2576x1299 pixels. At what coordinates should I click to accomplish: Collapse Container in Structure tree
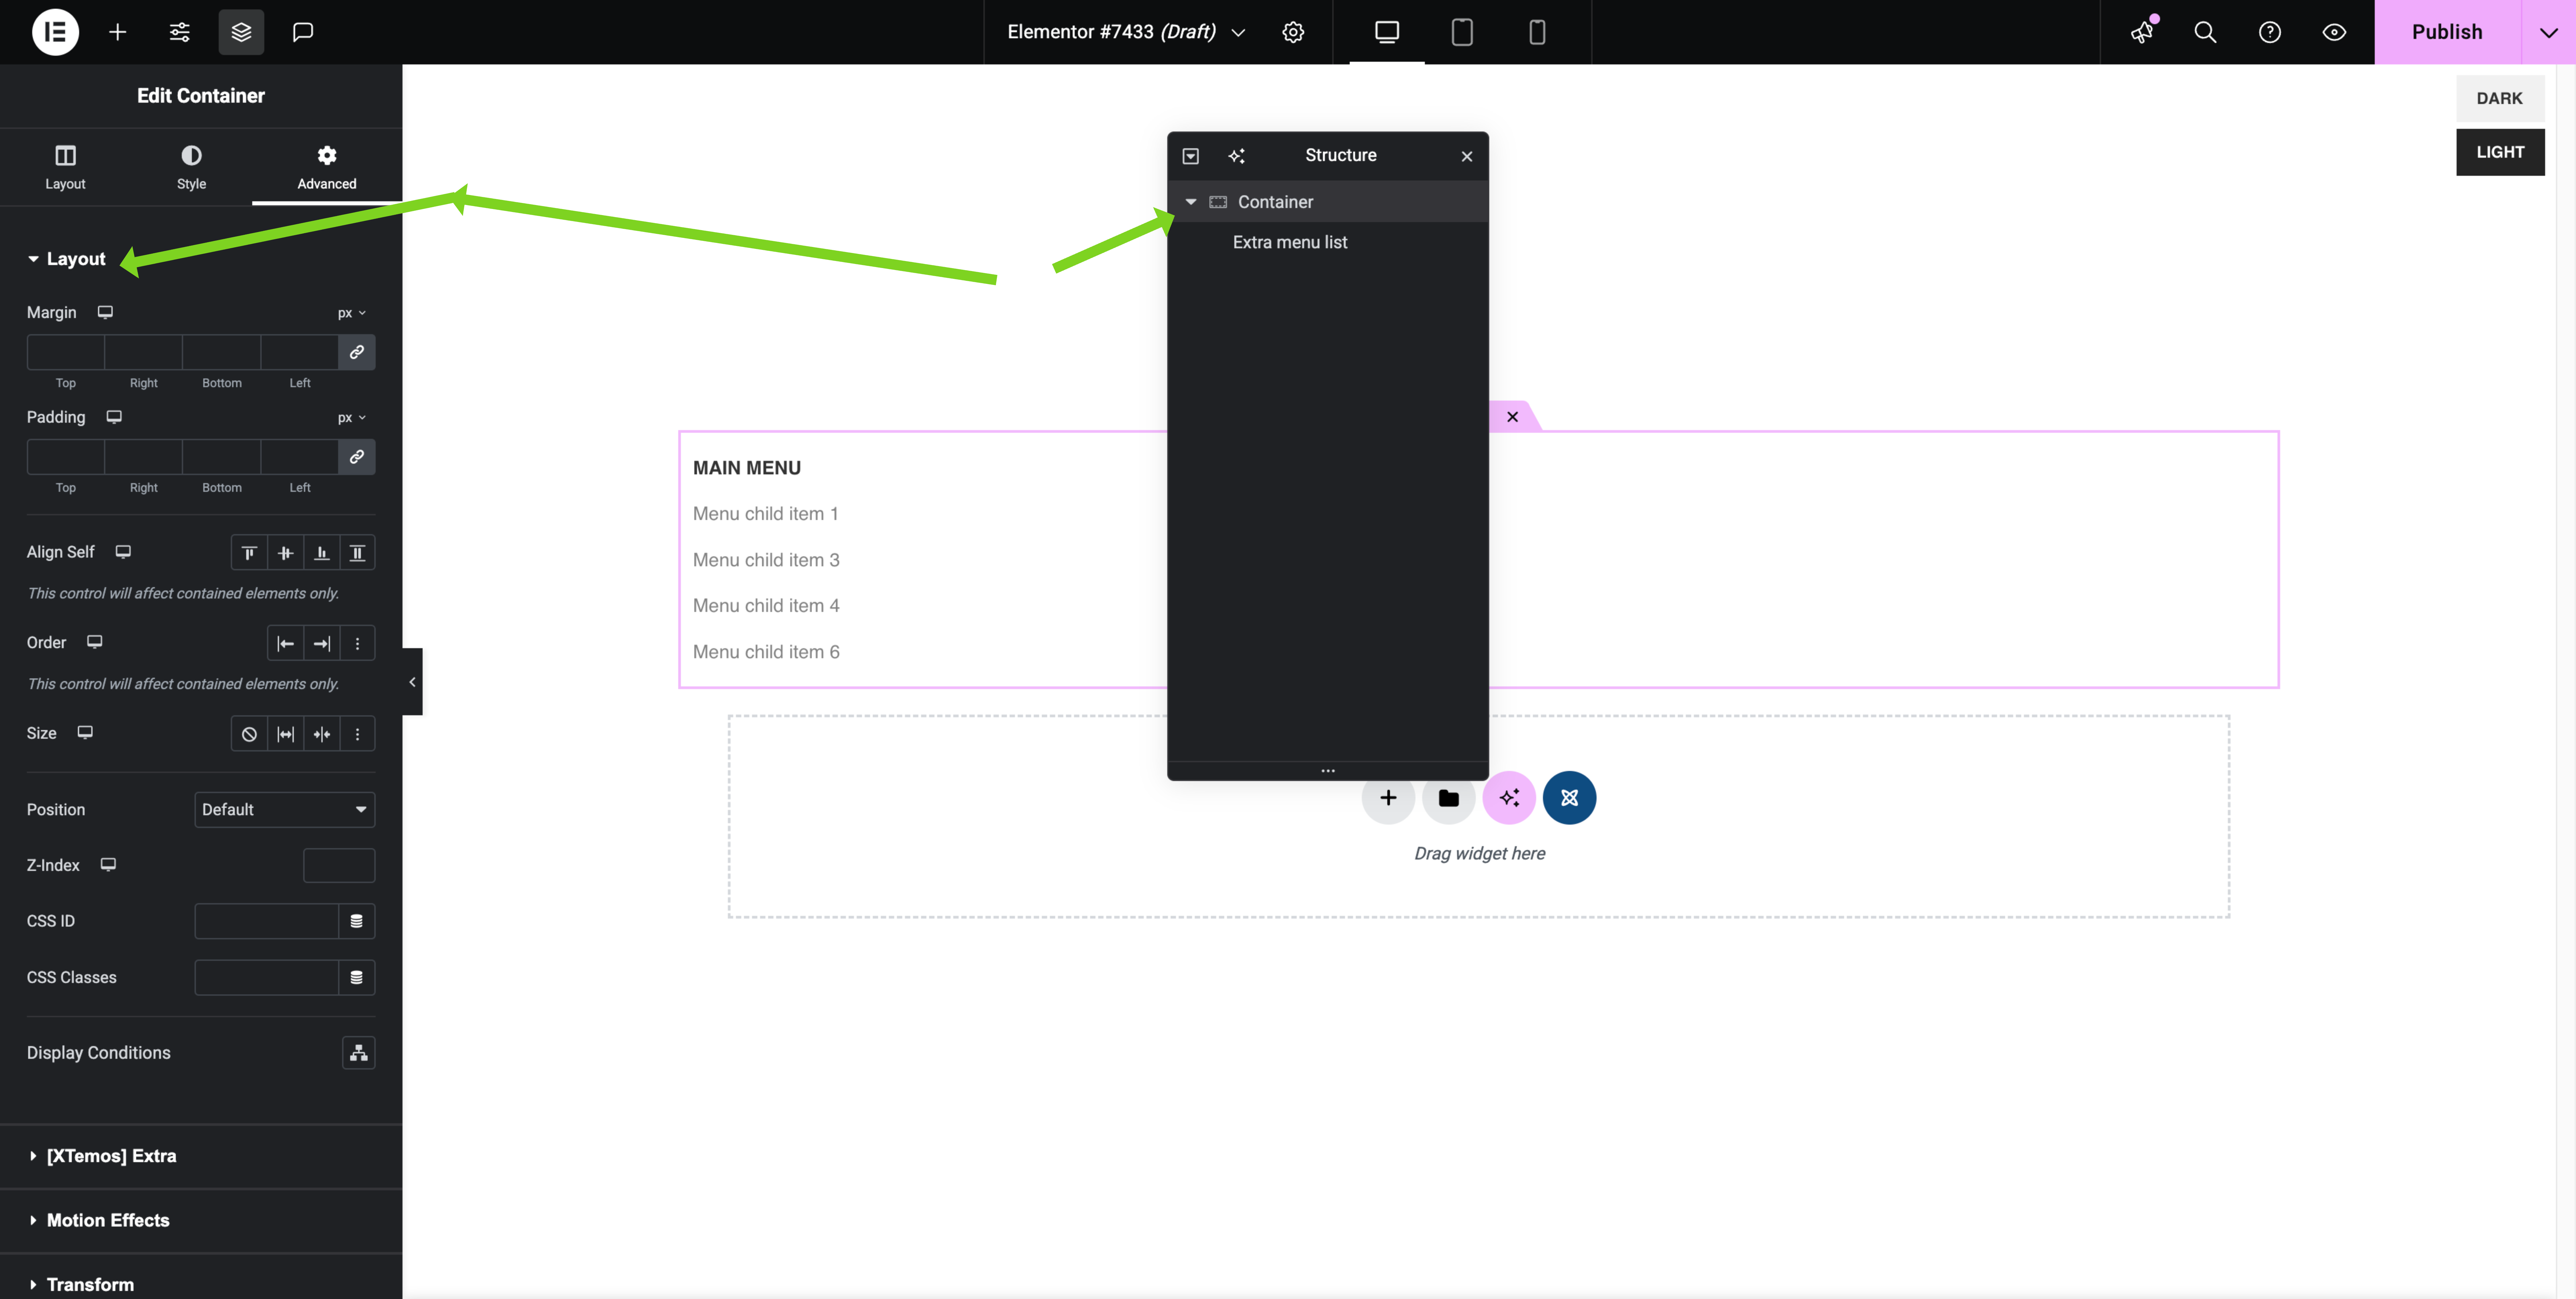pyautogui.click(x=1191, y=202)
